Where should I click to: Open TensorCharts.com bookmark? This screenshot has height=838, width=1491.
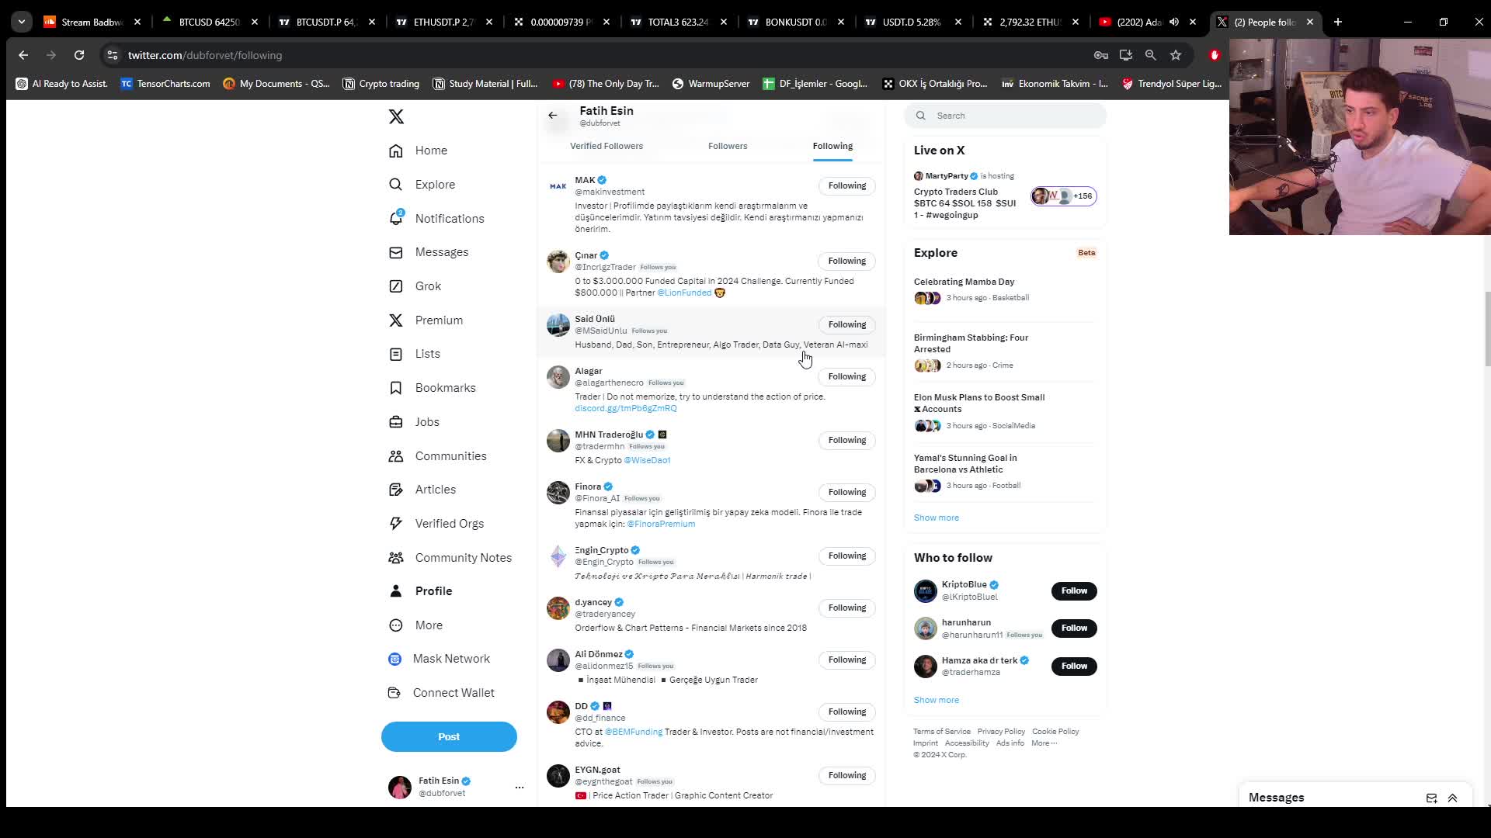(165, 84)
